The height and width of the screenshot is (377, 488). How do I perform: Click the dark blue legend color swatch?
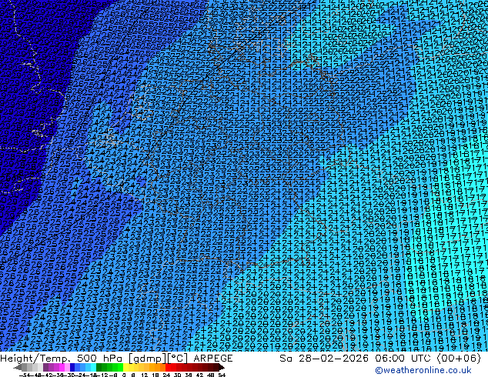(x=72, y=367)
